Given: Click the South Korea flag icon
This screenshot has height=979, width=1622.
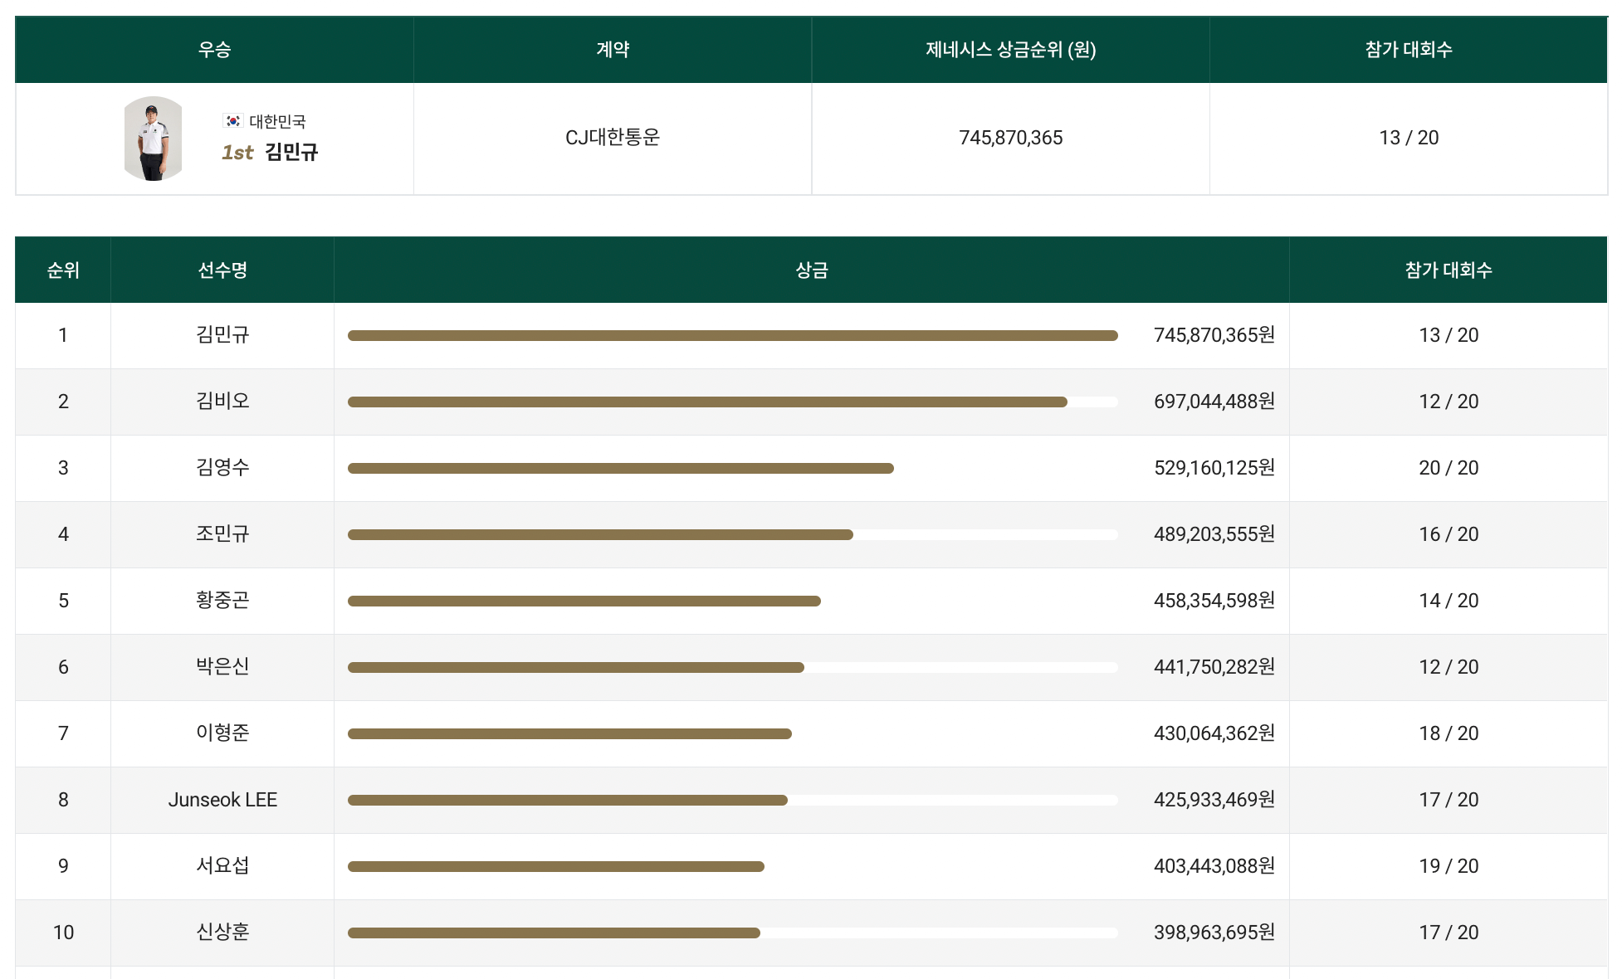Looking at the screenshot, I should [x=233, y=121].
